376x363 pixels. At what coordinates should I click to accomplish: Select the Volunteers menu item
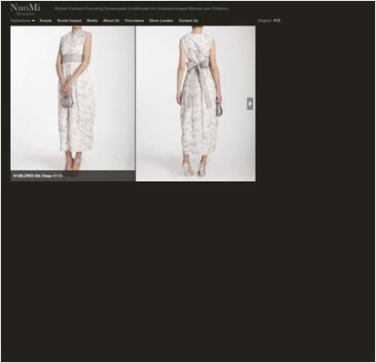coord(134,21)
